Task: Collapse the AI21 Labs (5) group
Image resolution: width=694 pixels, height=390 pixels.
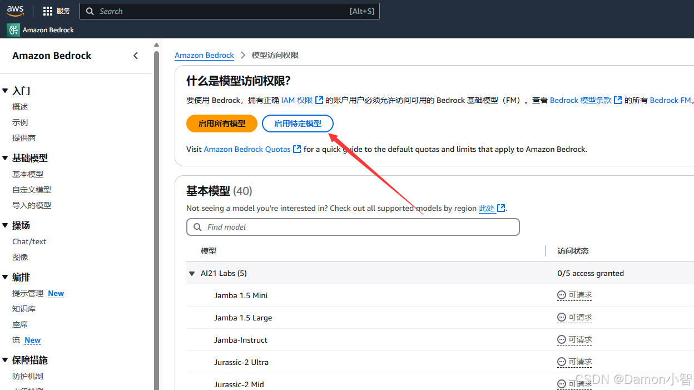Action: [192, 273]
